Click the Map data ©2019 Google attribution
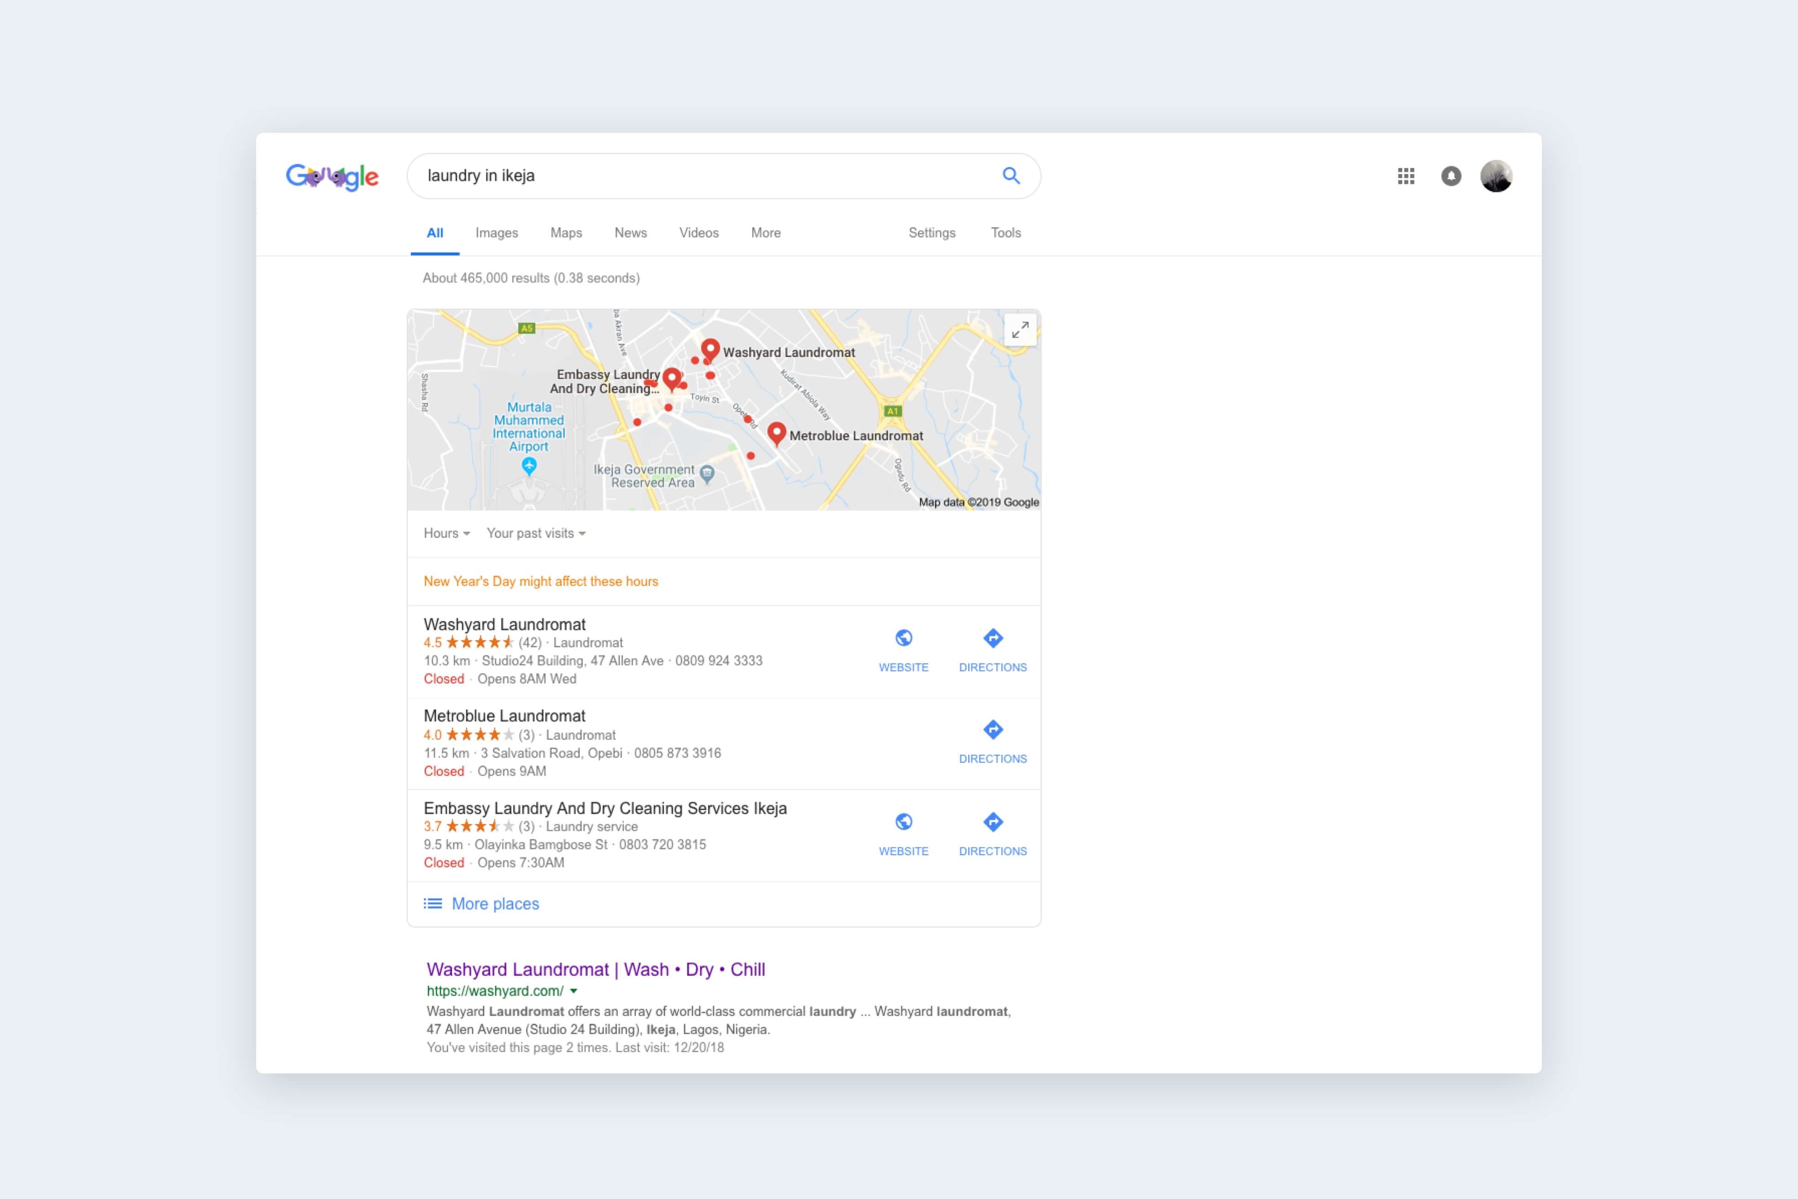The width and height of the screenshot is (1798, 1199). point(978,502)
